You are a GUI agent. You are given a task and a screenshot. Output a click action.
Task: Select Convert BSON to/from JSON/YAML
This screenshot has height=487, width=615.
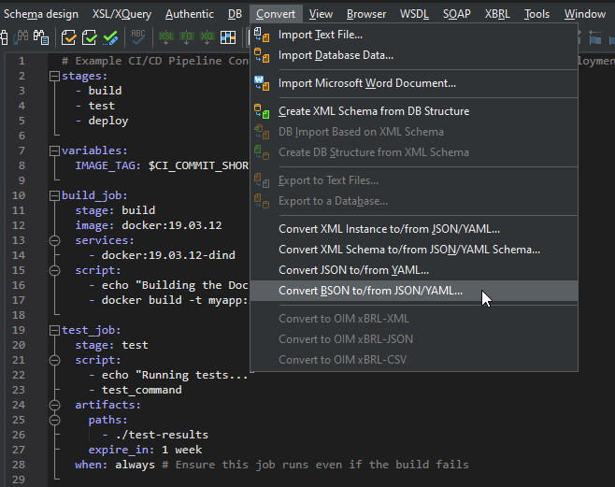pos(370,291)
